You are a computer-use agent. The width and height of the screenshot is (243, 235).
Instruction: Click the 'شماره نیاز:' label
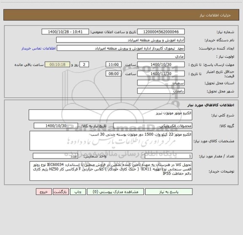(x=225, y=32)
